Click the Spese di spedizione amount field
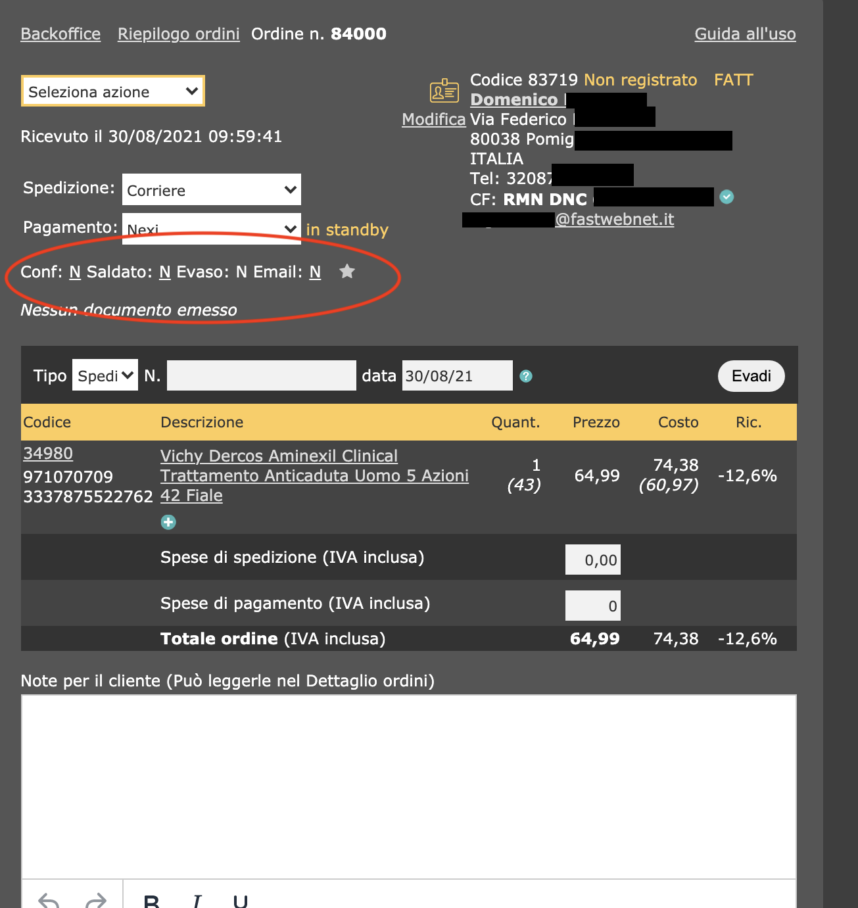Screen dimensions: 858x908 tap(592, 560)
